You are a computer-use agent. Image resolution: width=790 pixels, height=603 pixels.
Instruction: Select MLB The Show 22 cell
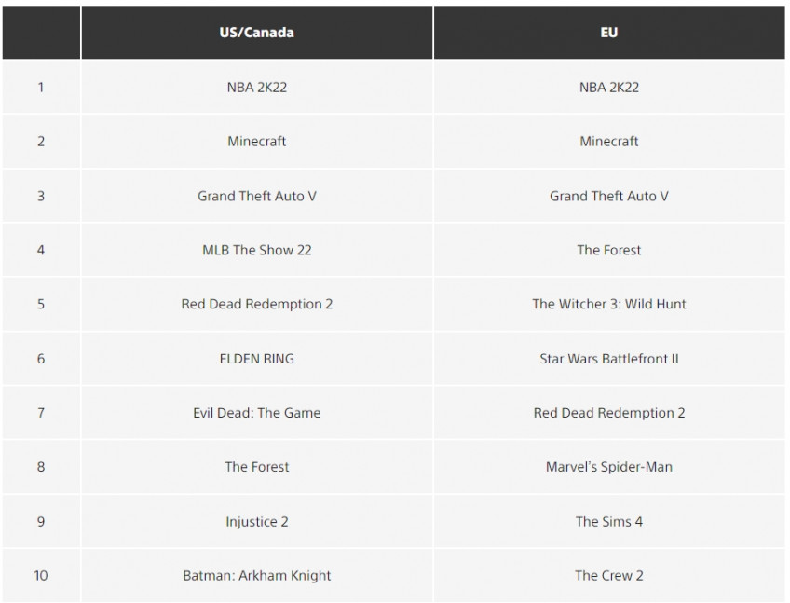[x=256, y=250]
